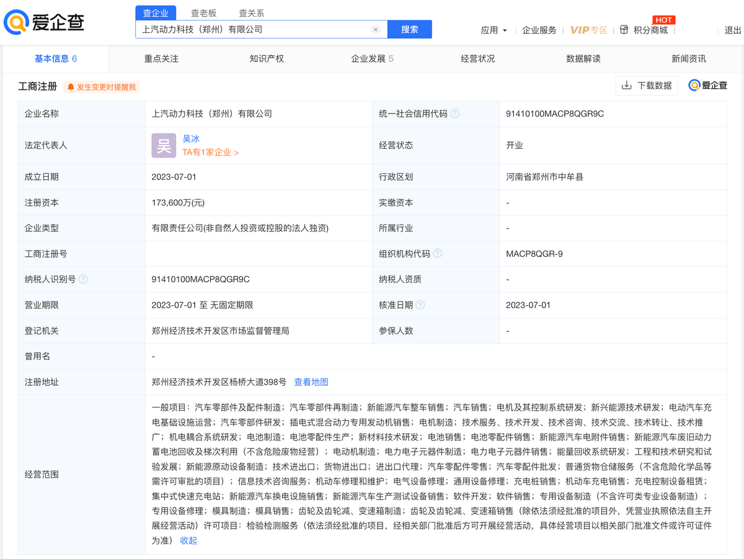The width and height of the screenshot is (744, 559).
Task: Open the 基本信息 tab
Action: pyautogui.click(x=56, y=58)
